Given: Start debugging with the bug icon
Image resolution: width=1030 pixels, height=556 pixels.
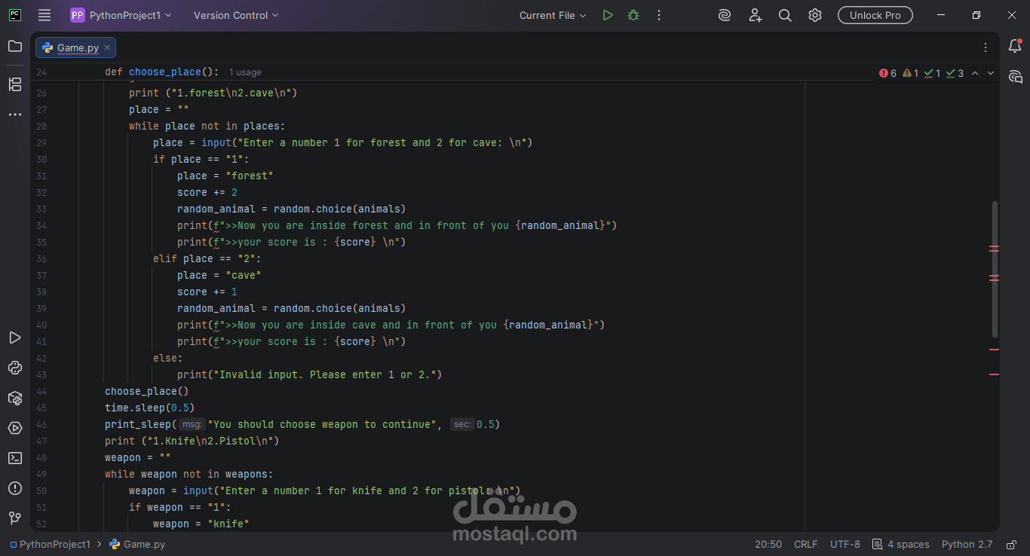Looking at the screenshot, I should [633, 14].
